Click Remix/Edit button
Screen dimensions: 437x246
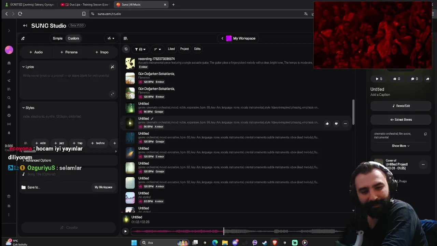401,106
